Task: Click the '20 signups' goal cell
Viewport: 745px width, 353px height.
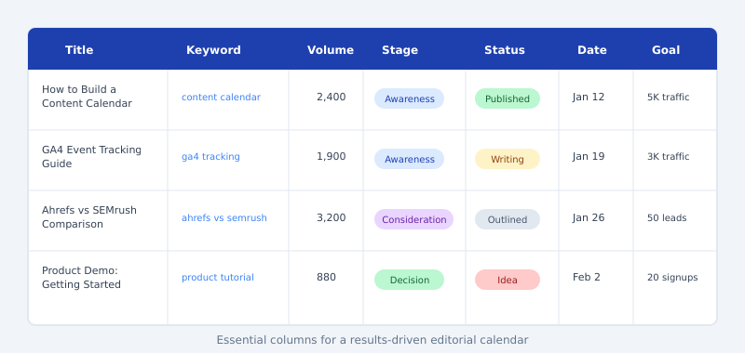Action: point(672,278)
